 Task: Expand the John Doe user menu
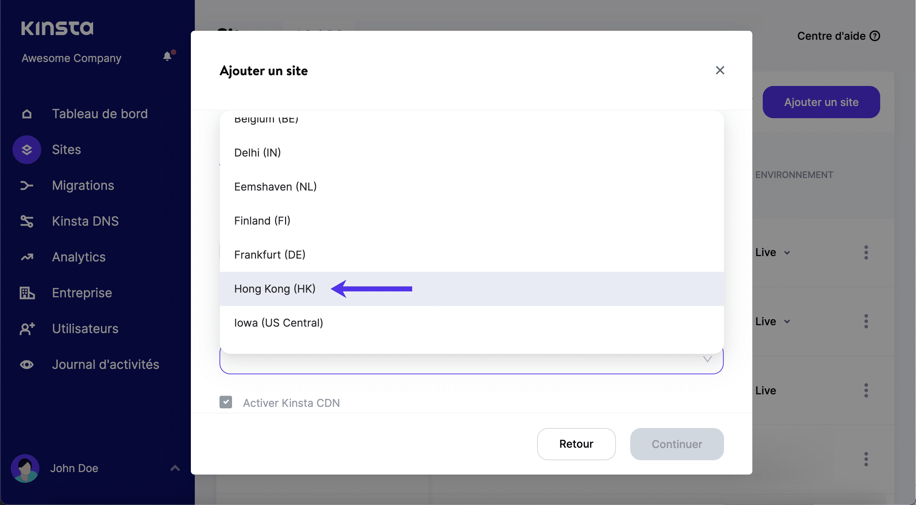coord(175,468)
